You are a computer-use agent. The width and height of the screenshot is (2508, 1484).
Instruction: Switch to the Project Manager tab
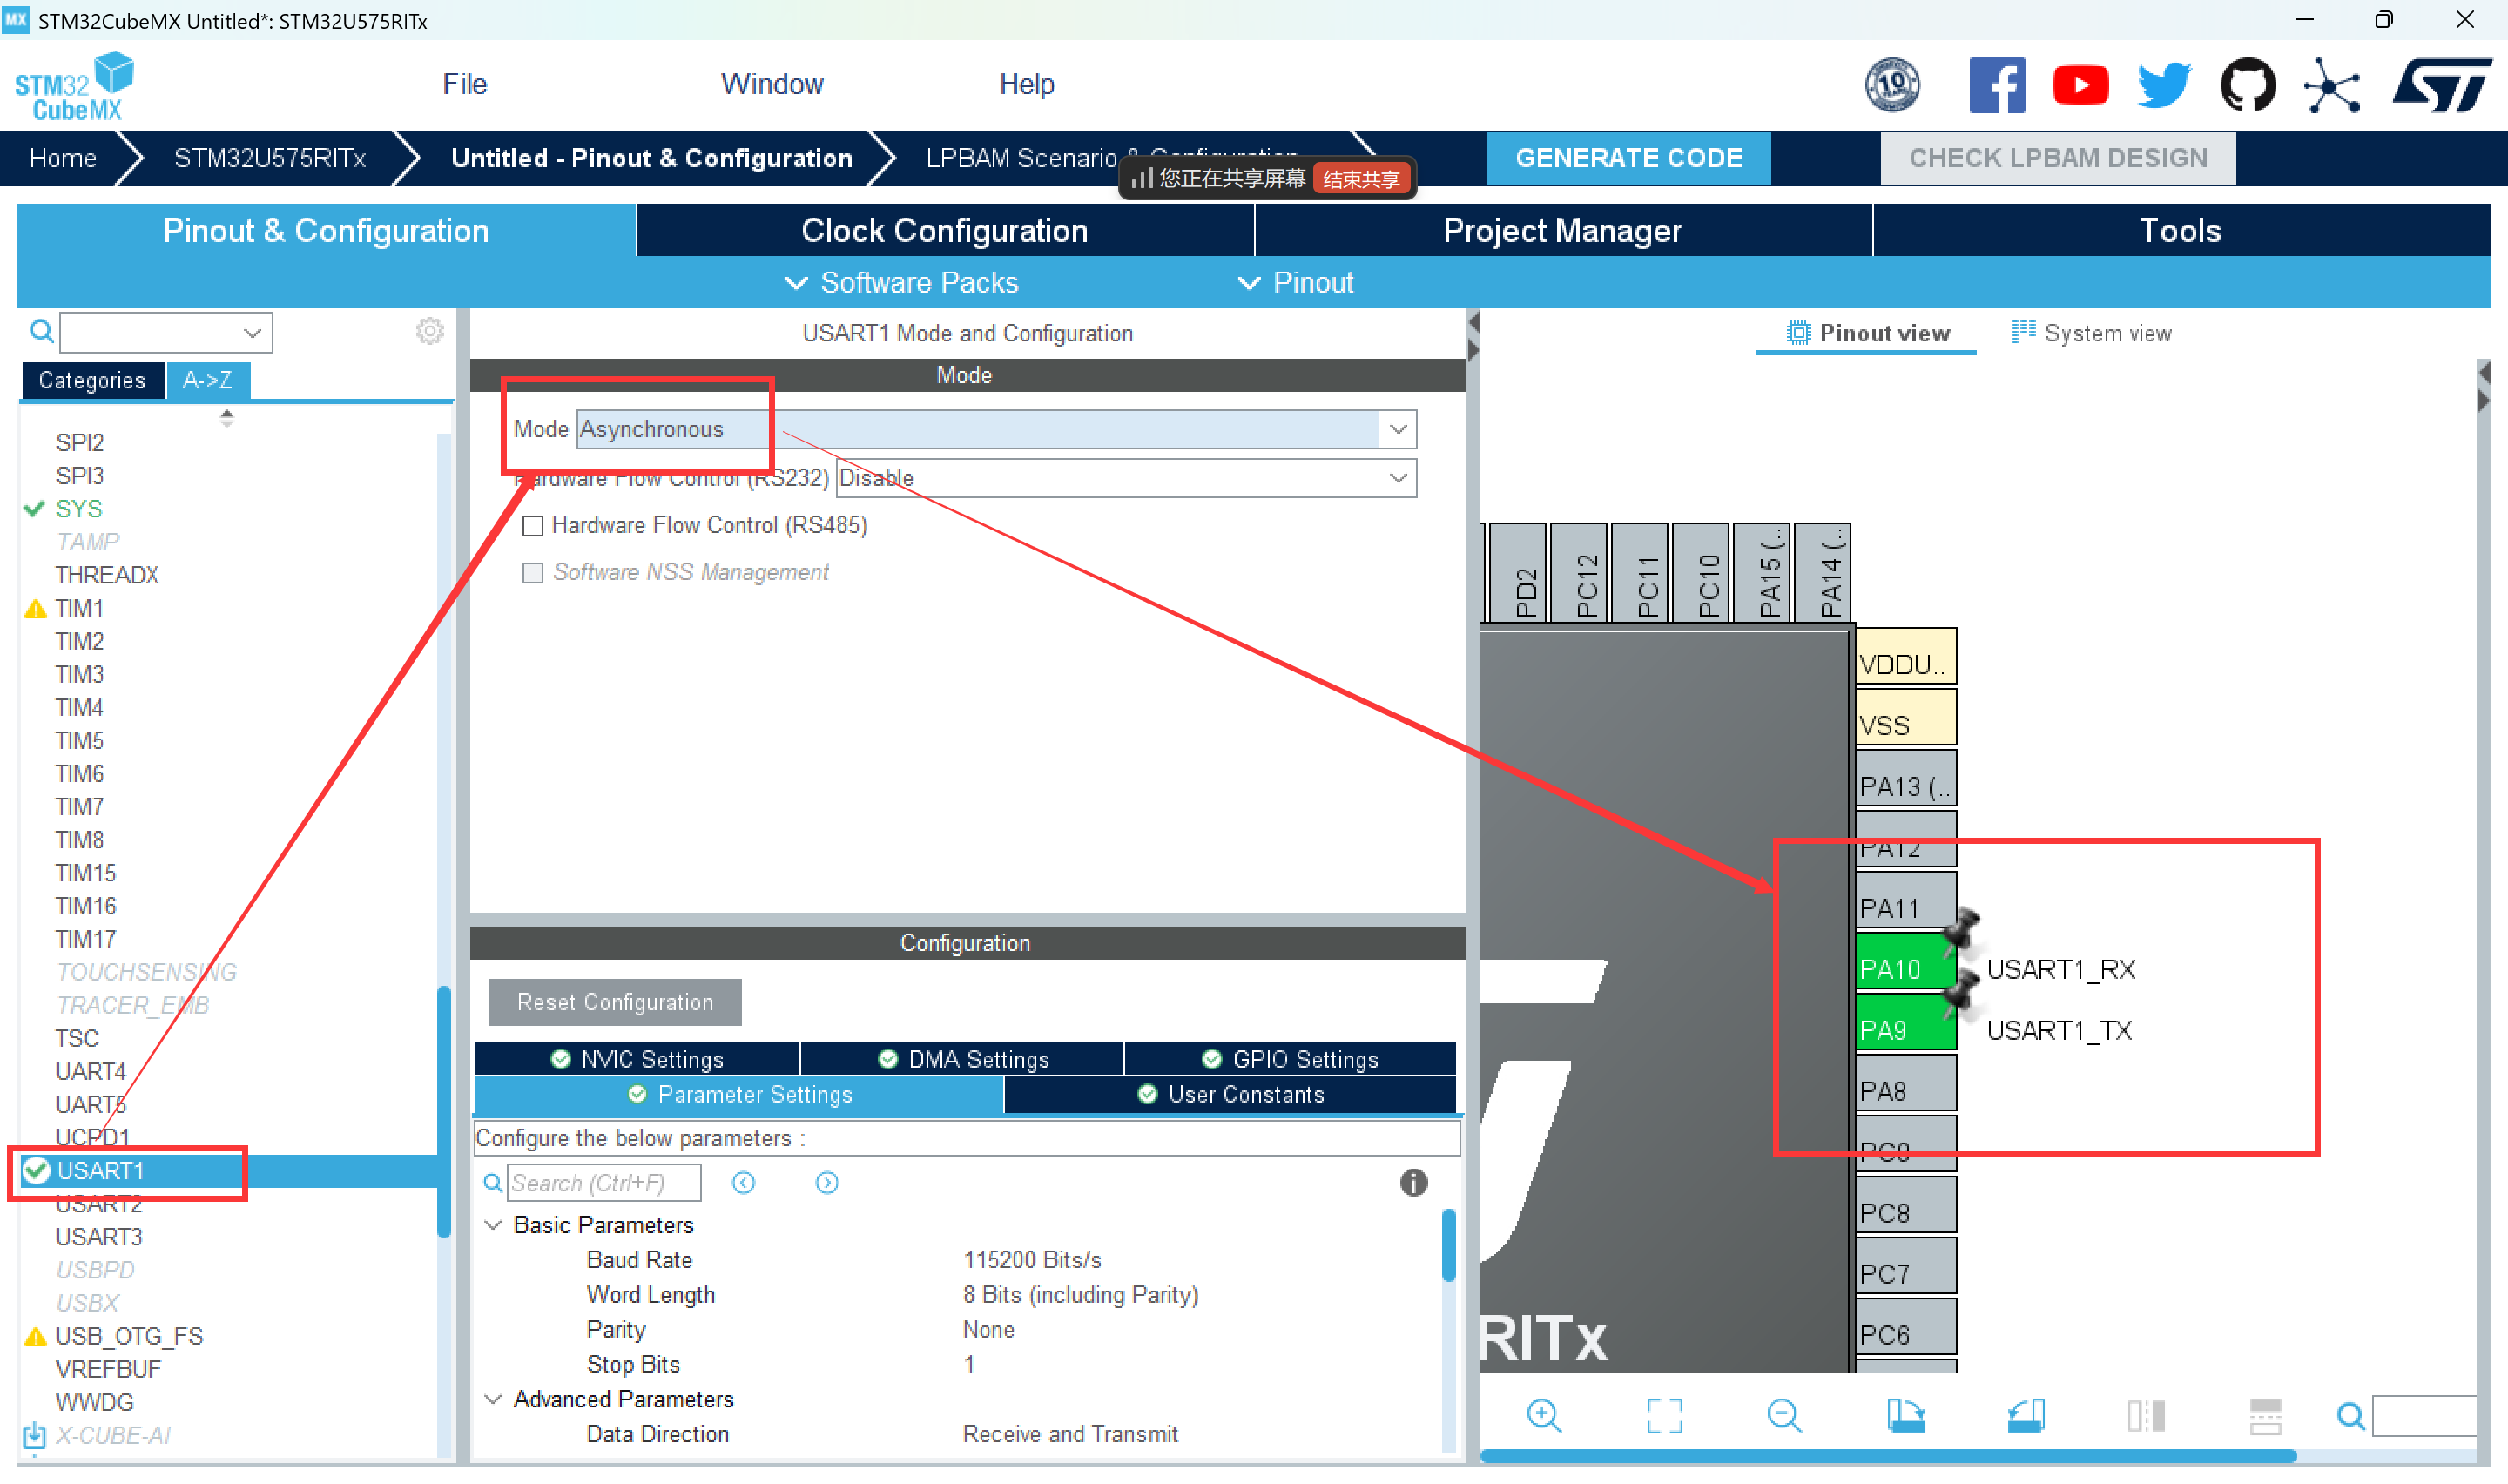click(1562, 231)
